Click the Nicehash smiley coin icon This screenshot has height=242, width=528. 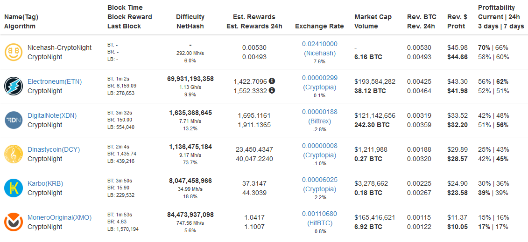click(x=14, y=52)
